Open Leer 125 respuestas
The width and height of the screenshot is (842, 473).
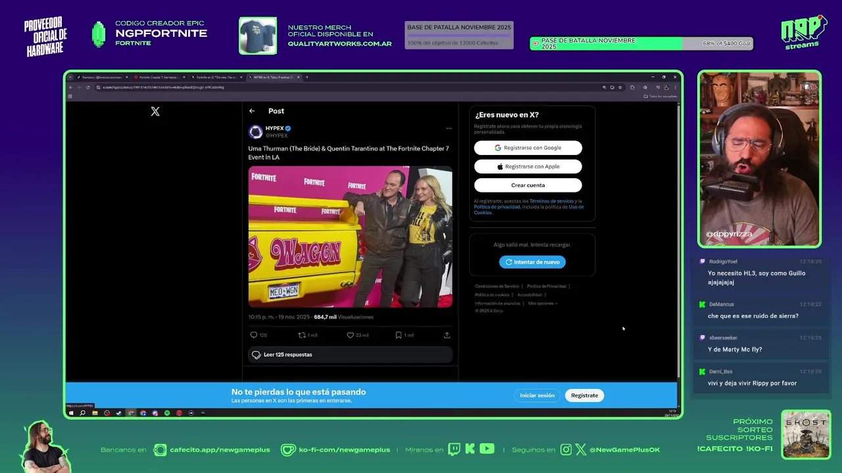351,355
